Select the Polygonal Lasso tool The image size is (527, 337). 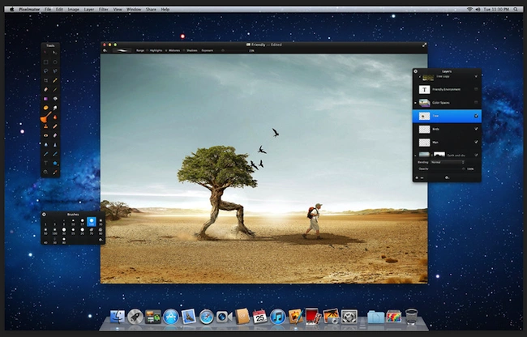point(55,70)
